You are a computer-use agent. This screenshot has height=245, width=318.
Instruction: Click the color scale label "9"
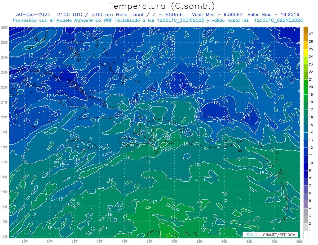[310, 170]
